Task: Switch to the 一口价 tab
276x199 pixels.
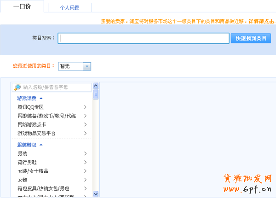Action: tap(22, 6)
